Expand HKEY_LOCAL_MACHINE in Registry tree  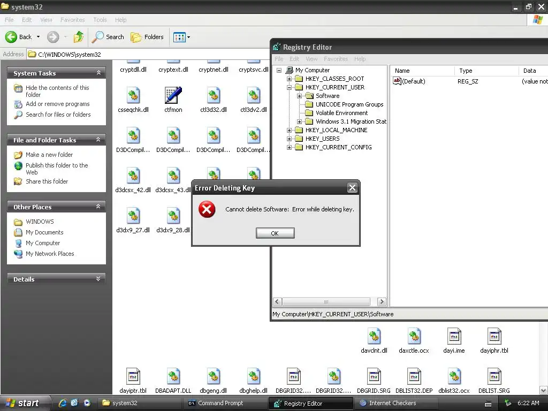(x=289, y=131)
